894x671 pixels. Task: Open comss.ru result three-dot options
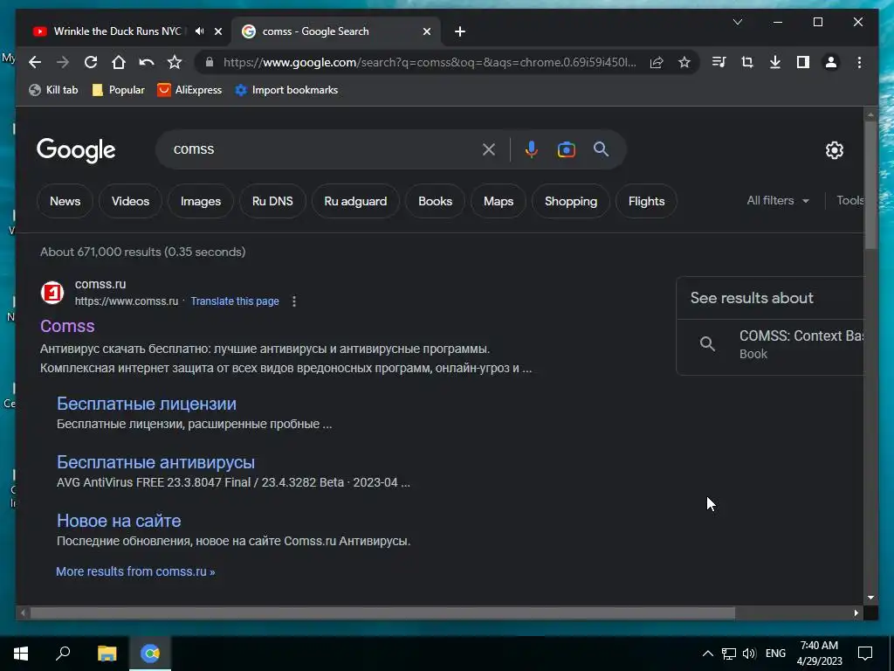click(294, 301)
